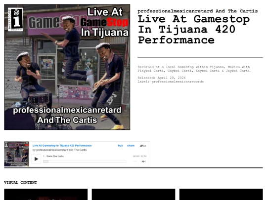Play the track in the Bandcamp player
The image size is (267, 200).
pyautogui.click(x=36, y=159)
